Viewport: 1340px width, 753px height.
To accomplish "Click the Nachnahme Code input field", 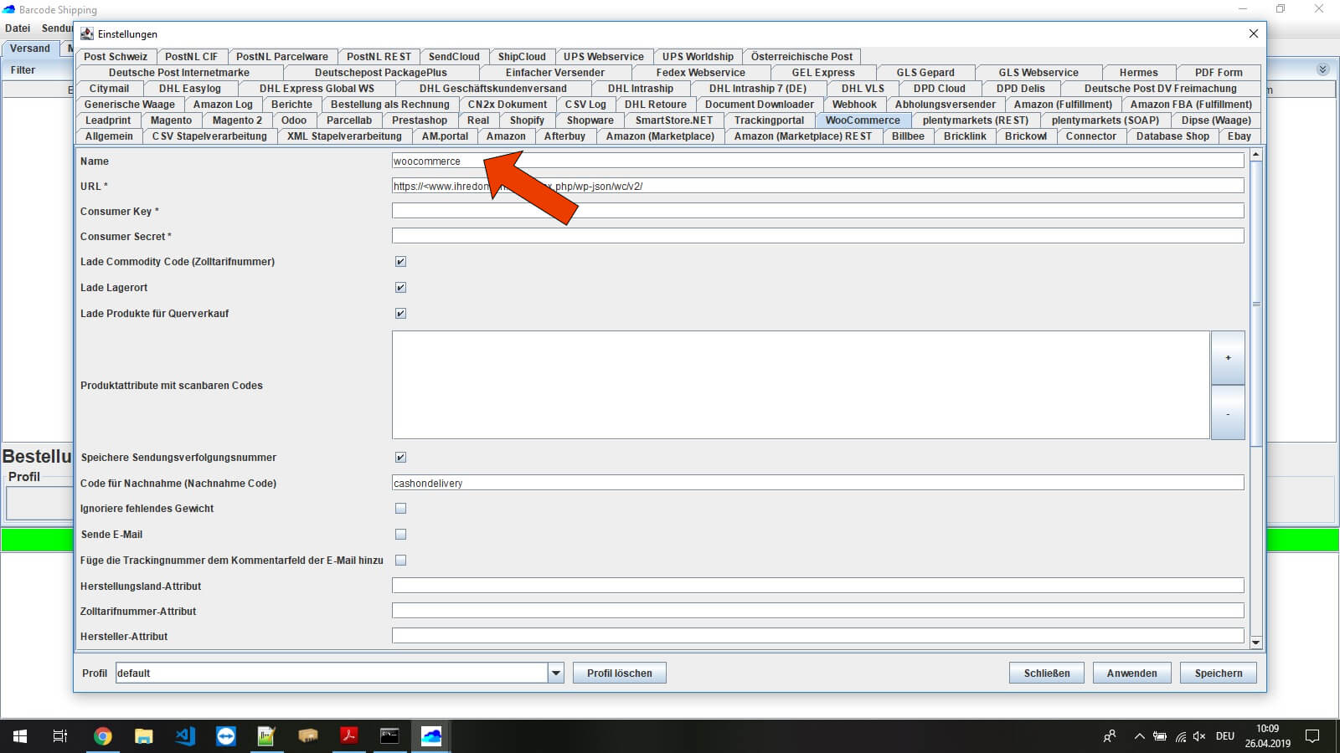I will click(x=817, y=483).
